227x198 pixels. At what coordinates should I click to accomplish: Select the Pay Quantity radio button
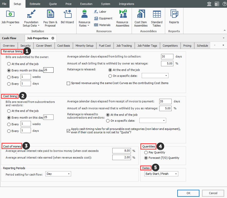pos(146,153)
